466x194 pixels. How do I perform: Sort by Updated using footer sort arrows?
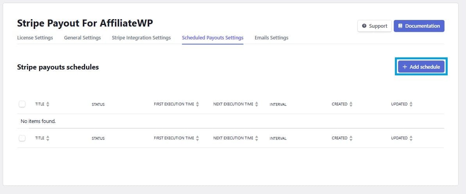[411, 138]
